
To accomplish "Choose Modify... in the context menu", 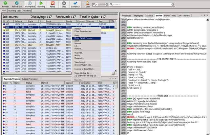I will pyautogui.click(x=86, y=55).
